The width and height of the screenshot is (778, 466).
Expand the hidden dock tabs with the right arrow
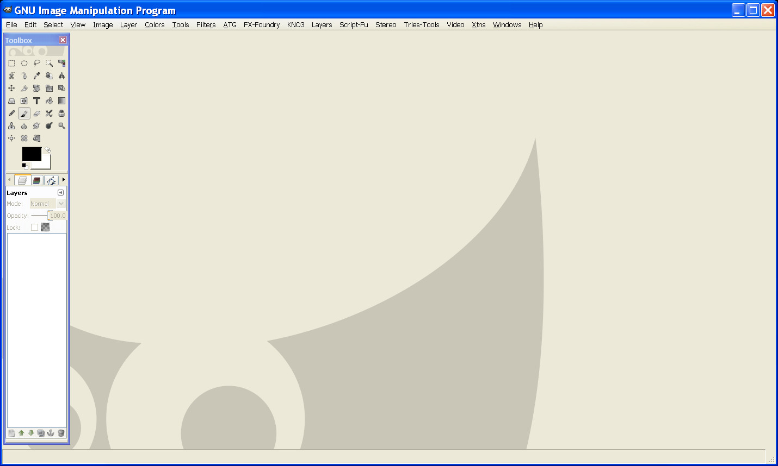point(63,180)
